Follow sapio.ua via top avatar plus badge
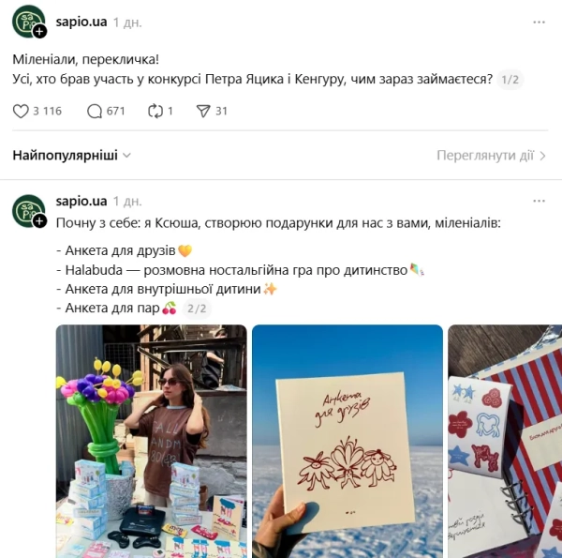The image size is (562, 558). [39, 32]
